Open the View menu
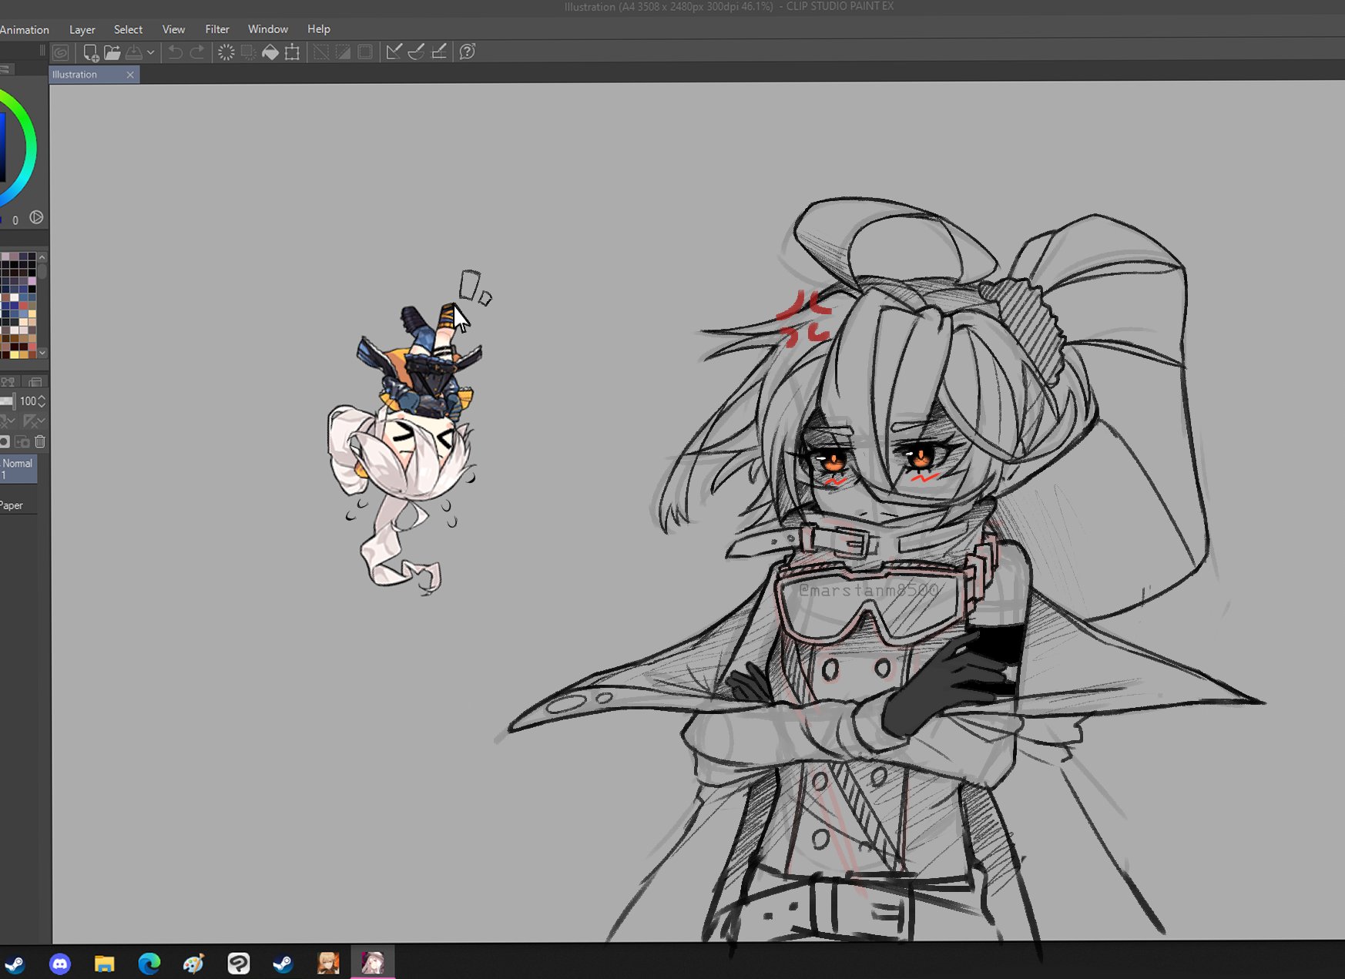 point(173,29)
